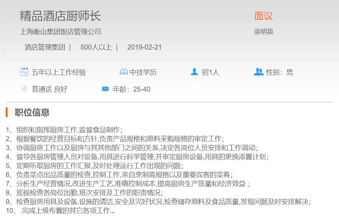Click the single person icon beside 招1人
Viewport: 339px width, 222px height.
pyautogui.click(x=194, y=72)
